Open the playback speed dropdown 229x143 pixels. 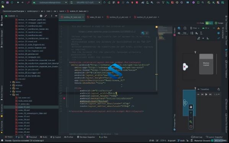pyautogui.click(x=217, y=94)
